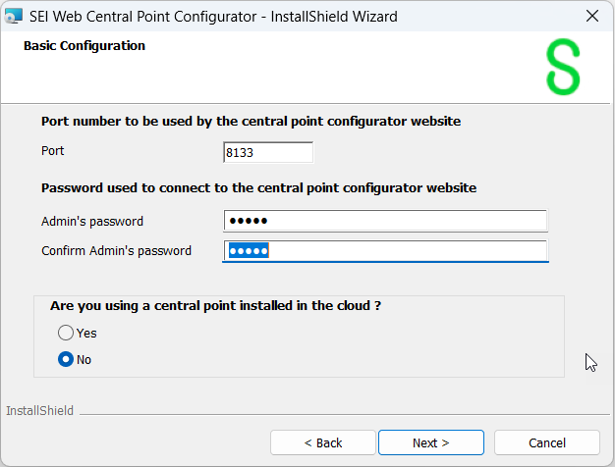The width and height of the screenshot is (615, 467).
Task: Cancel the installation wizard
Action: [546, 442]
